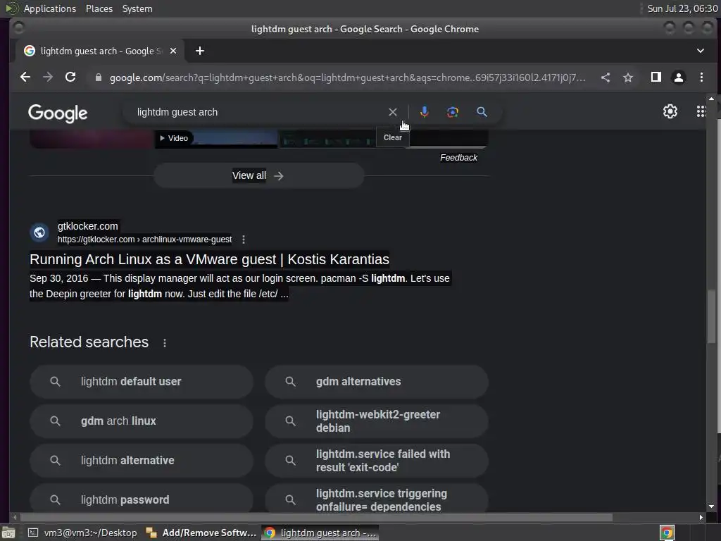Screen dimensions: 721x541
Task: Search related: lightdm alternative
Action: click(x=142, y=461)
